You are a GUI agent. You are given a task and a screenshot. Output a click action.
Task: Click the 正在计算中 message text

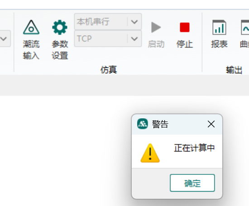[194, 148]
